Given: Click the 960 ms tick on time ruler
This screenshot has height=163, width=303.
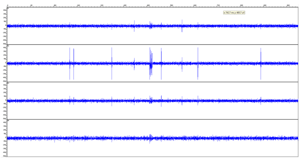Looking at the screenshot, I should pyautogui.click(x=288, y=6).
